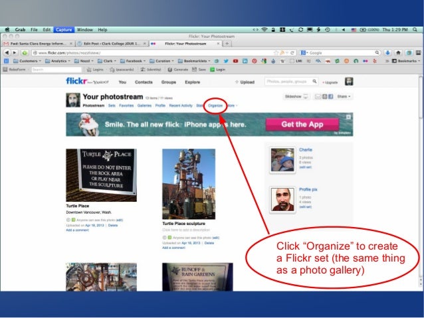Open the Downloads arrow icon in toolbar
Image resolution: width=424 pixels, height=318 pixels.
coord(387,52)
